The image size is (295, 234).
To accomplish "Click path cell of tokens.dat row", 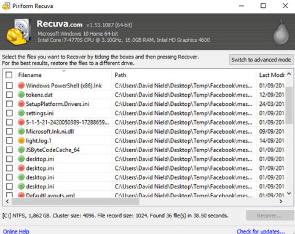I will point(184,95).
